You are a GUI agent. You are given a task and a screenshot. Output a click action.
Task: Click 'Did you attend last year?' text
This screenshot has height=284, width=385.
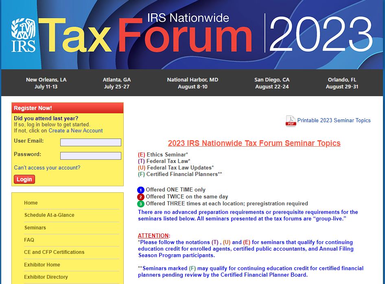pyautogui.click(x=46, y=118)
